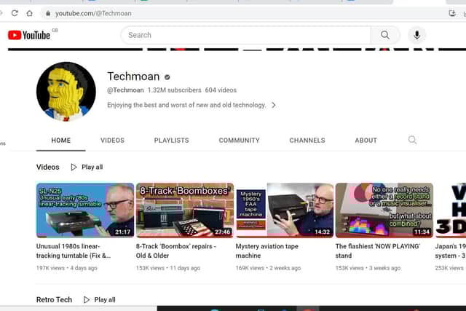The width and height of the screenshot is (466, 311).
Task: Click '153K views • 11 days ago' text
Action: click(x=168, y=268)
